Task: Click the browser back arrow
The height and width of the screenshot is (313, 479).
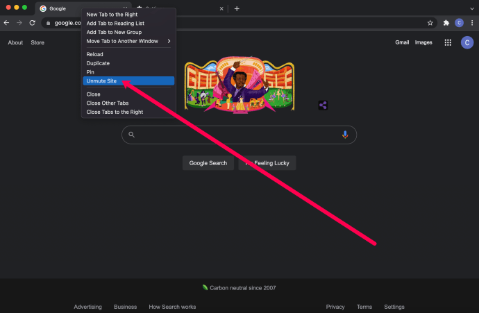Action: [6, 23]
